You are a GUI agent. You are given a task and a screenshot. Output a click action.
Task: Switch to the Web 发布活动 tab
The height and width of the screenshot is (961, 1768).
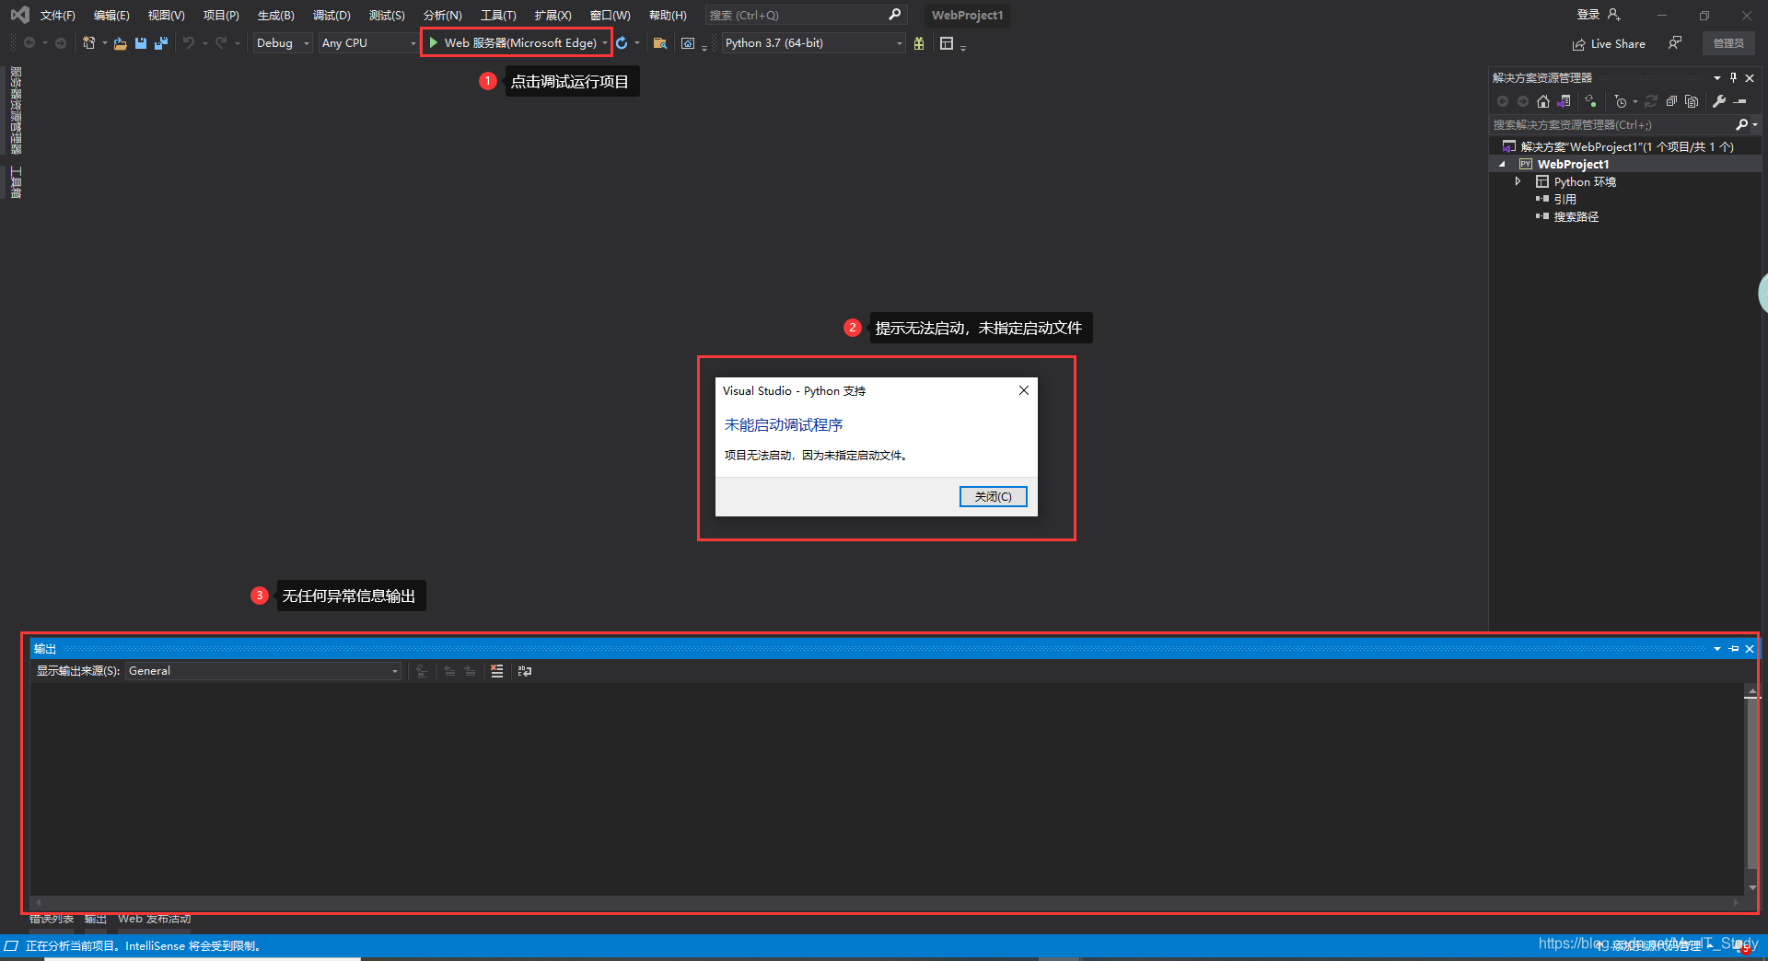[154, 920]
